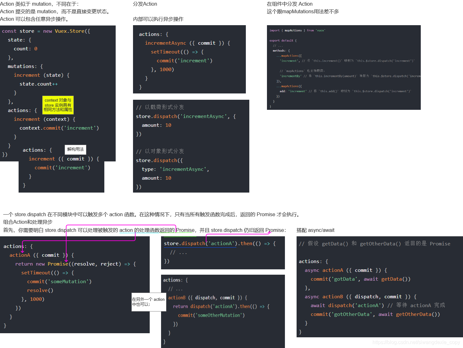Click 'async actionB ({ dispatch, commit }) {'
The height and width of the screenshot is (348, 463).
pos(361,297)
